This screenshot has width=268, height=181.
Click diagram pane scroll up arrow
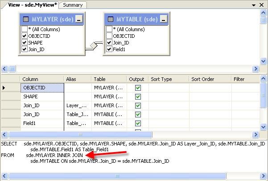point(263,12)
